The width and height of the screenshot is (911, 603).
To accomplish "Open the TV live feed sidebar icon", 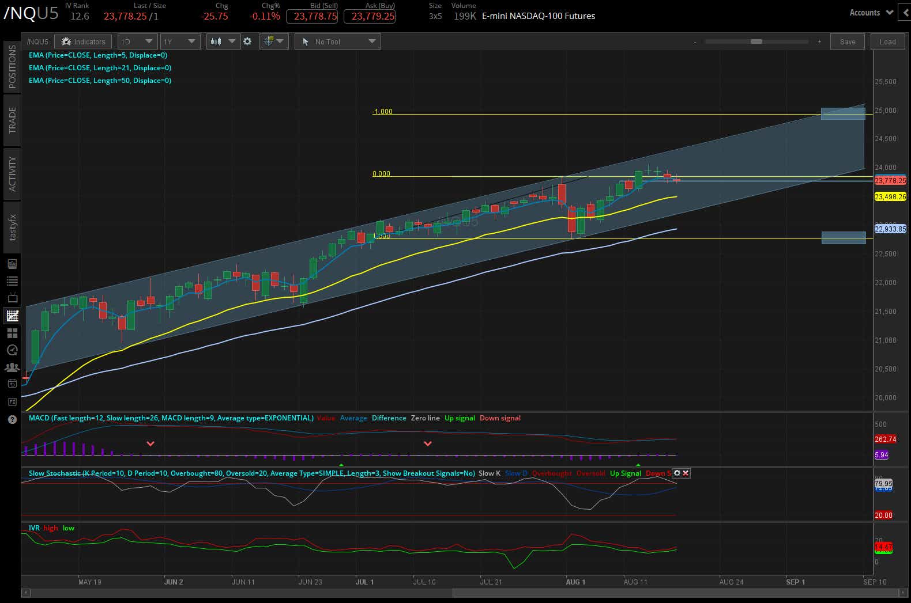I will coord(12,298).
